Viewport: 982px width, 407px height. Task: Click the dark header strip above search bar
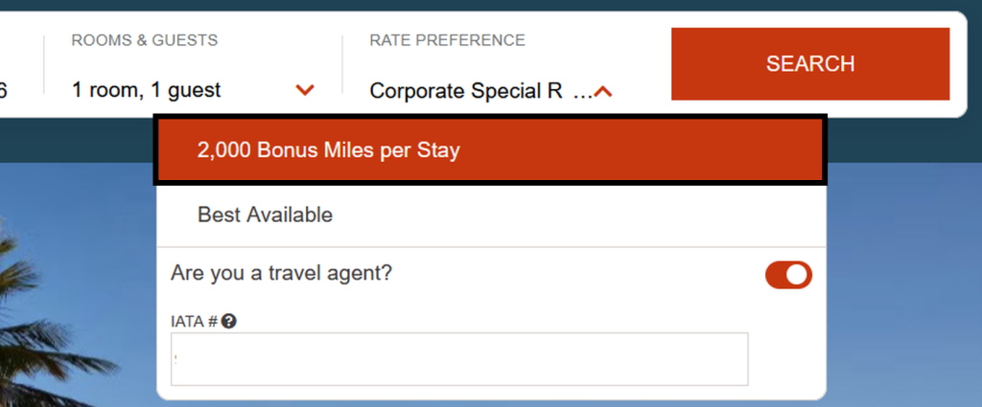(479, 5)
